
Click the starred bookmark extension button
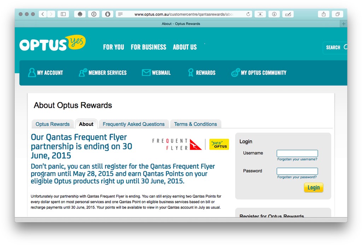coord(260,14)
